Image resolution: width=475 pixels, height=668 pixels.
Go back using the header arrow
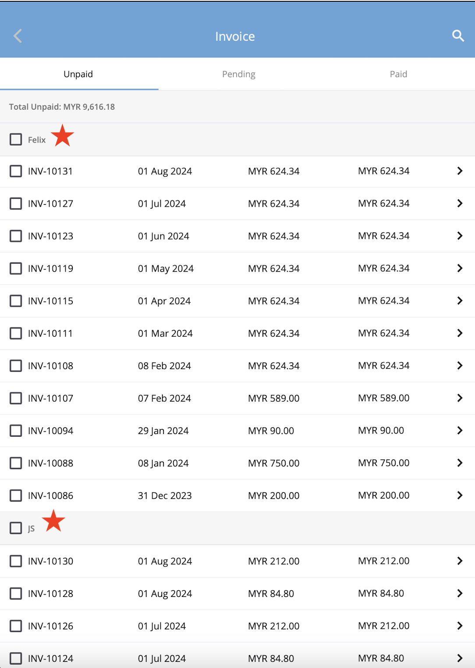click(x=18, y=36)
